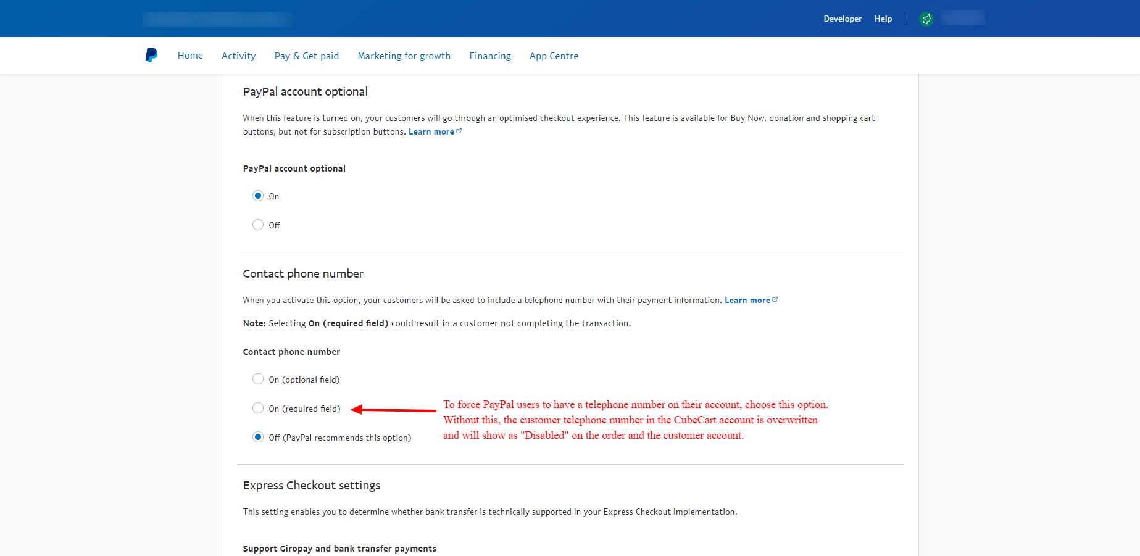Open Help from the top bar
This screenshot has height=556, width=1140.
(883, 19)
